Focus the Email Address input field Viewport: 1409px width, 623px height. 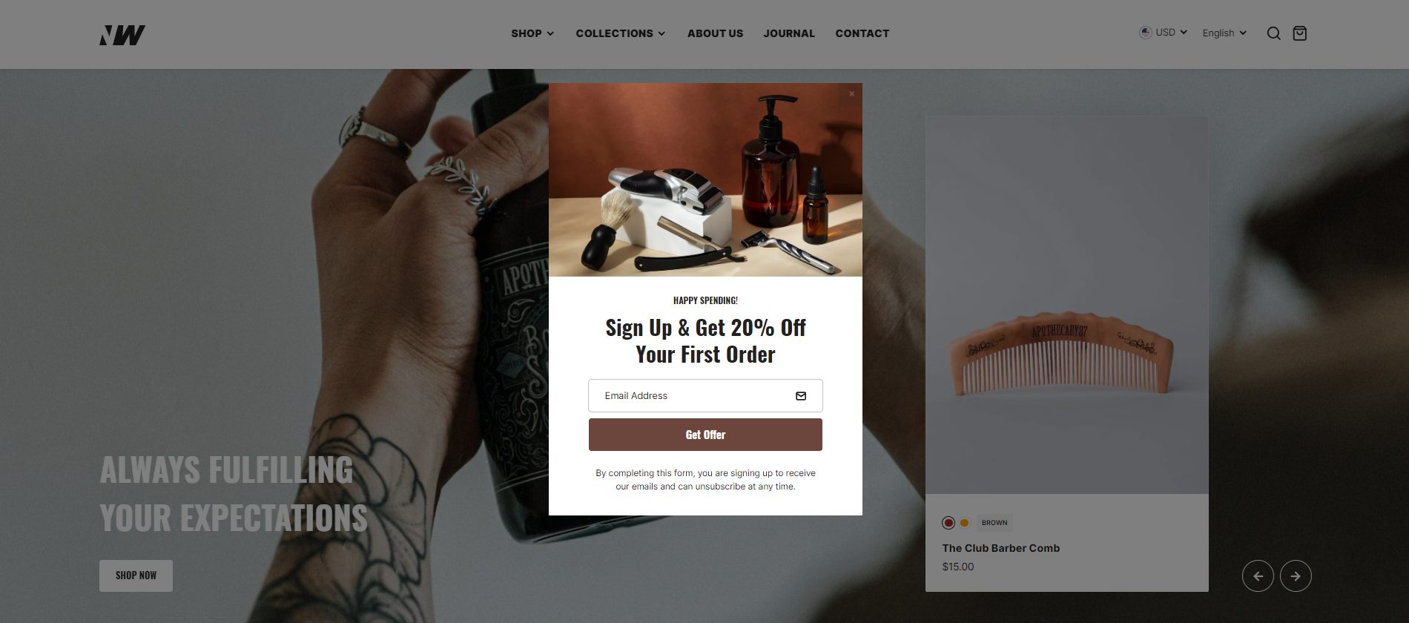(705, 396)
